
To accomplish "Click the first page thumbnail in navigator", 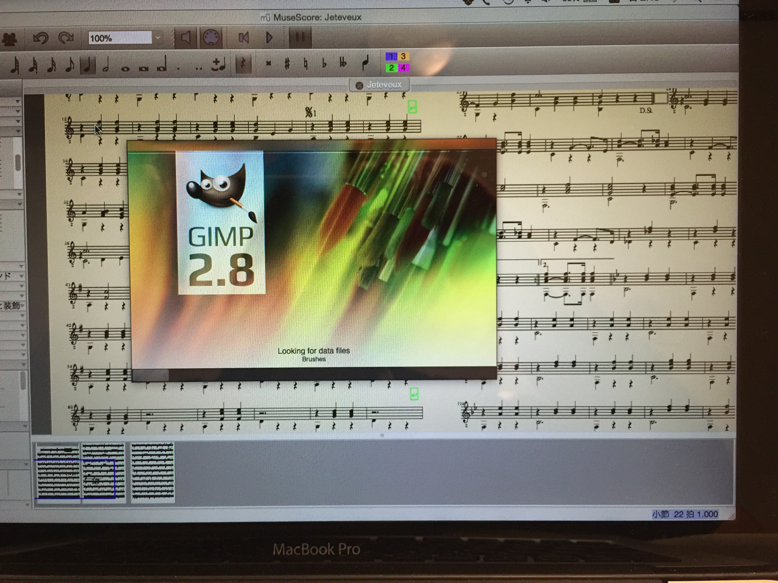I will point(58,472).
